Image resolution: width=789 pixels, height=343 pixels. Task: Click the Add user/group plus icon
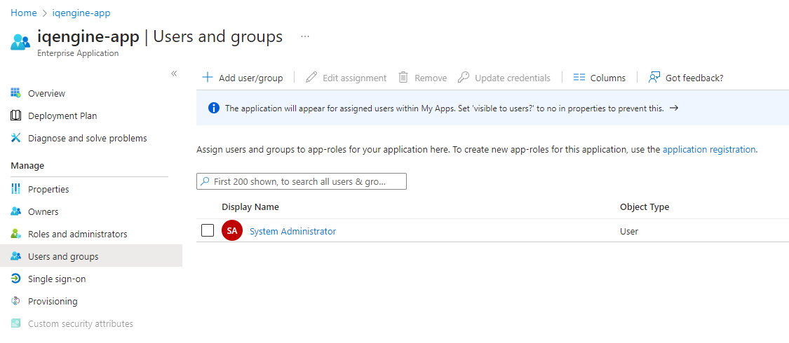(207, 78)
